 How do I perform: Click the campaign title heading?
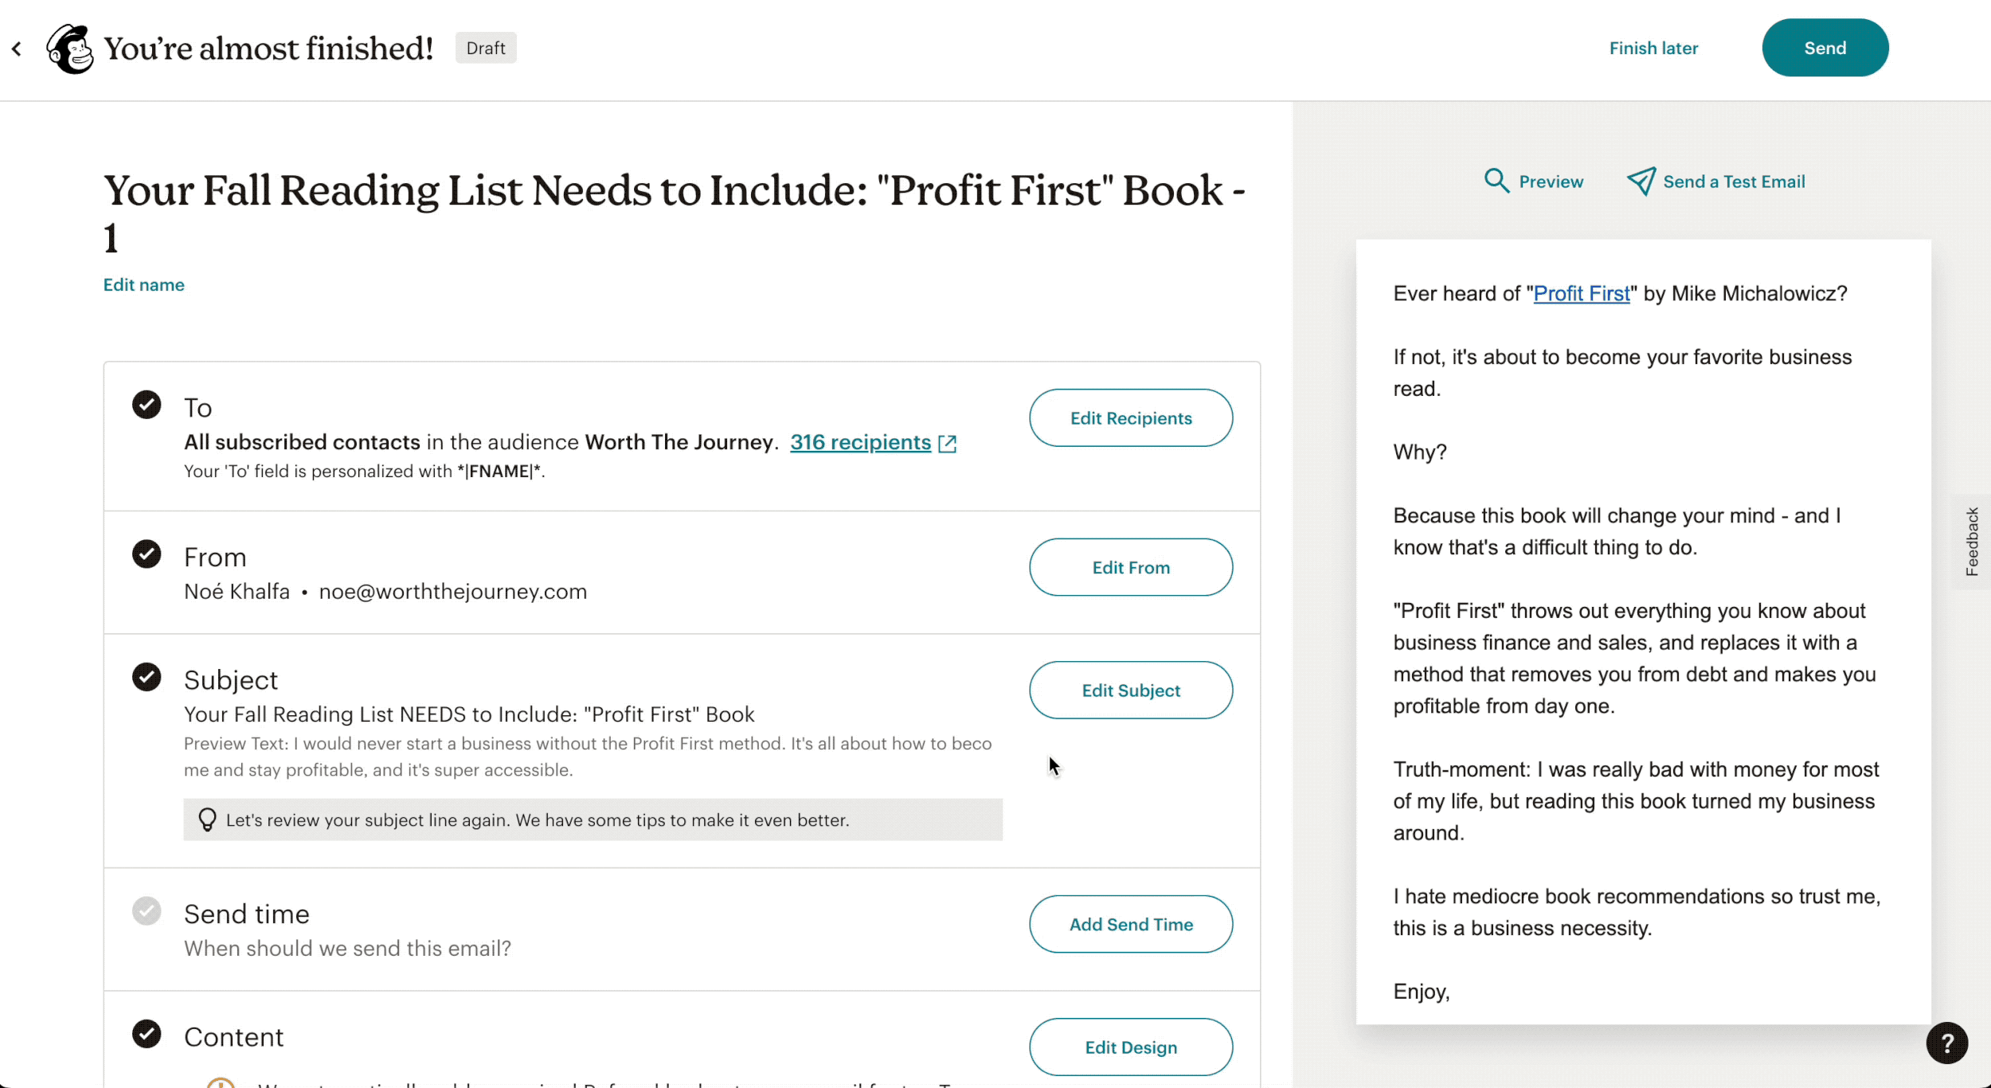[674, 214]
